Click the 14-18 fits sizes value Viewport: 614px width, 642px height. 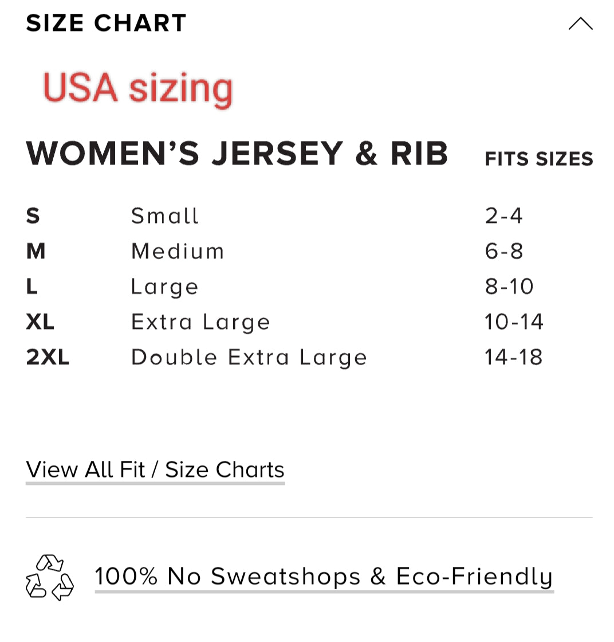click(x=513, y=358)
